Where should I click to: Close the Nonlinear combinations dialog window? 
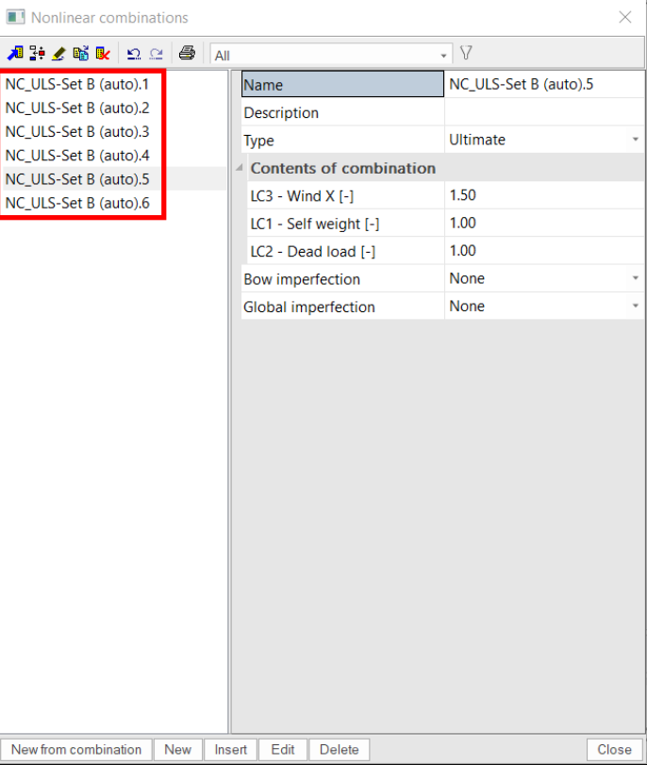pos(624,17)
